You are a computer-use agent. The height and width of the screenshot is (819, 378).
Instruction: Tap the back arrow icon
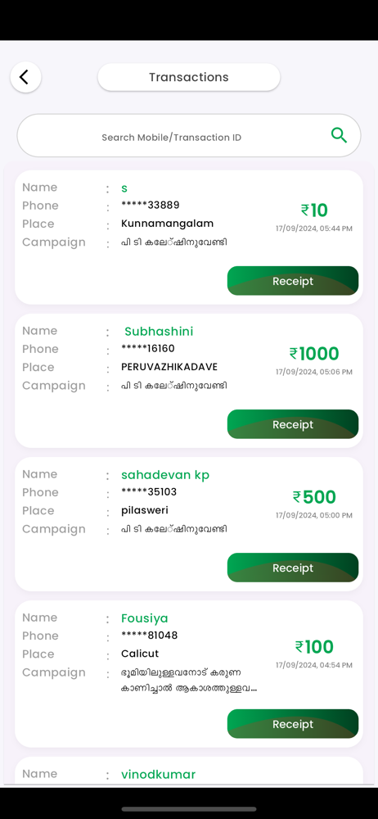(x=25, y=77)
